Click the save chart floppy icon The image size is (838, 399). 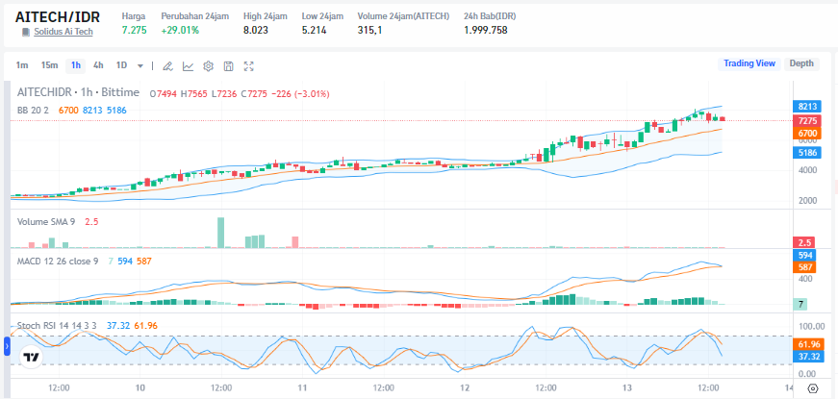coord(228,66)
